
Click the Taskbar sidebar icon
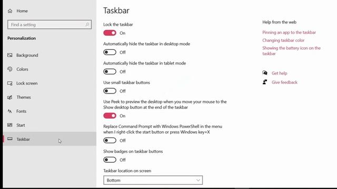point(9,139)
